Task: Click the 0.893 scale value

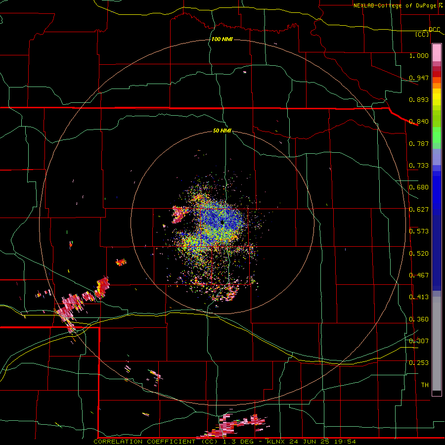Action: [419, 99]
